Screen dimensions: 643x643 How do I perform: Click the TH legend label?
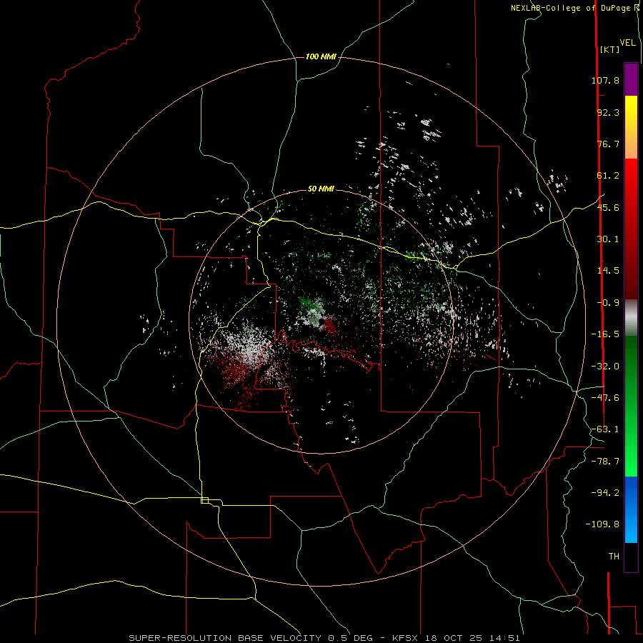pyautogui.click(x=614, y=557)
